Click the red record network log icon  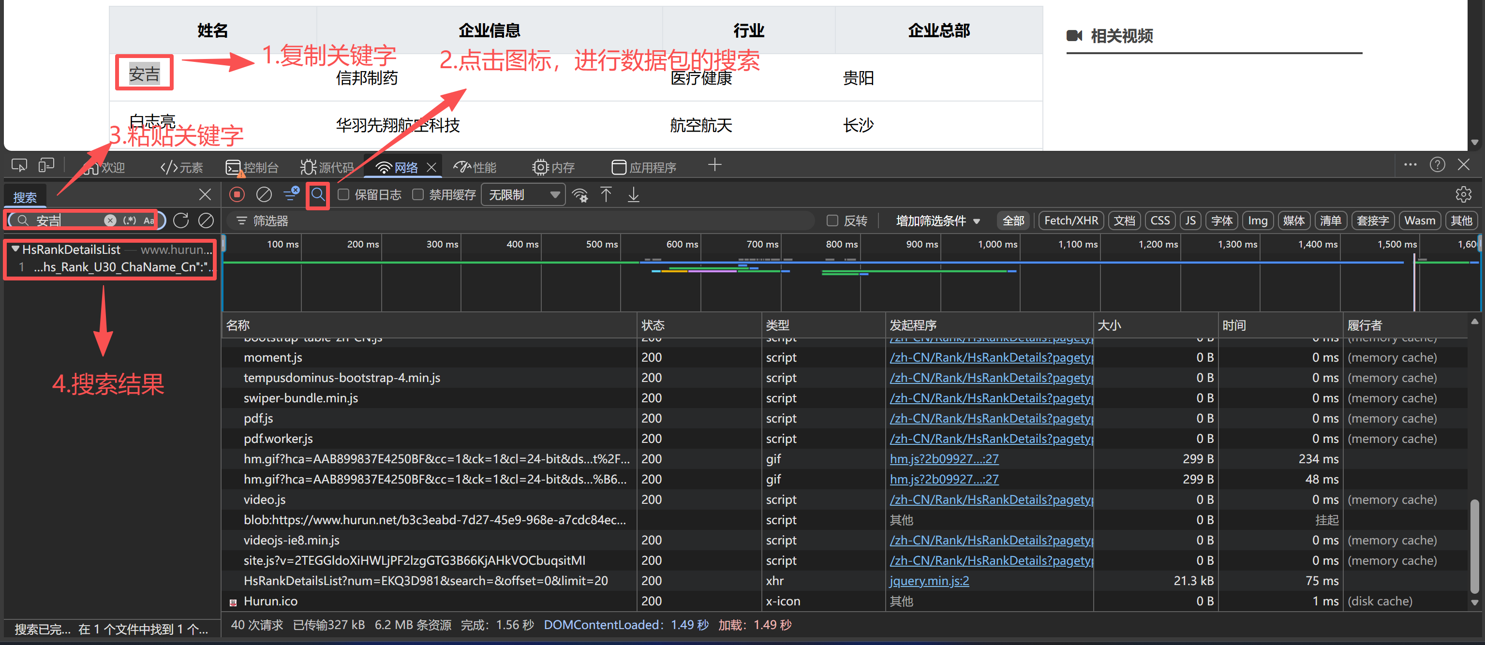pyautogui.click(x=237, y=195)
